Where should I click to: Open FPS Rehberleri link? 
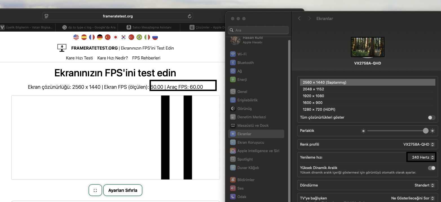(146, 58)
